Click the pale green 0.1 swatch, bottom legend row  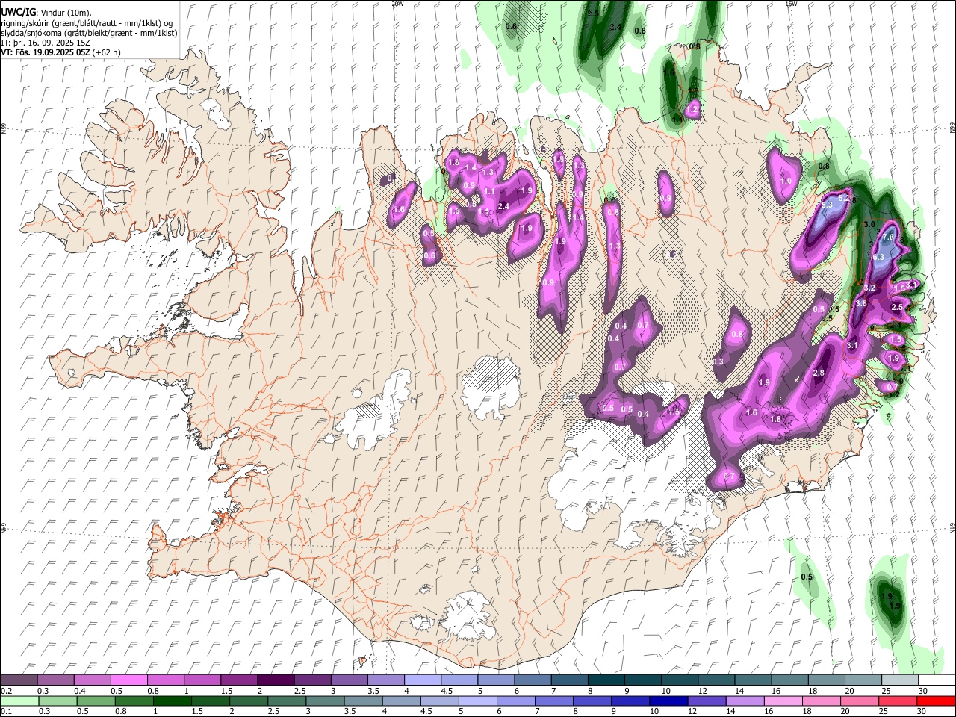19,701
